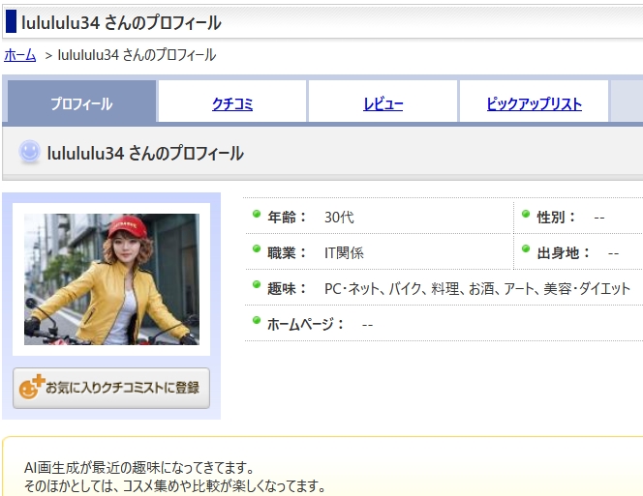The image size is (643, 496).
Task: Click the 性別 label
Action: point(556,218)
